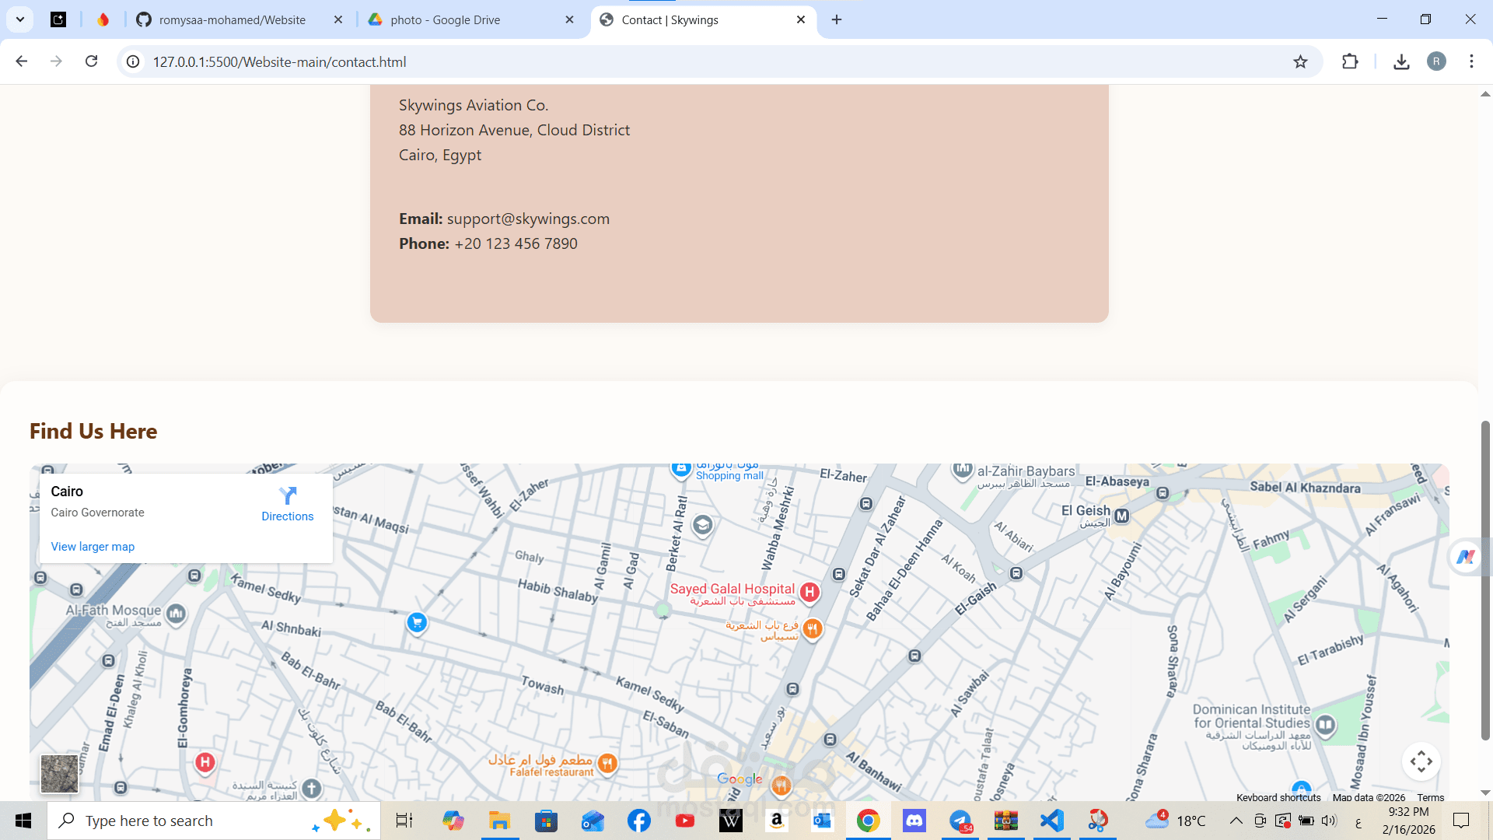Open View larger map link
The height and width of the screenshot is (840, 1493).
pos(93,547)
